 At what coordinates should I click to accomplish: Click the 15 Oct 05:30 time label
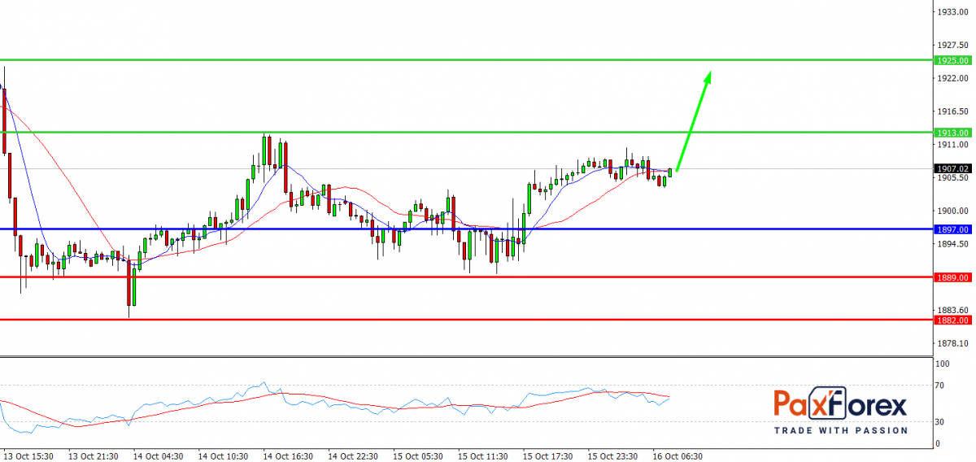pyautogui.click(x=418, y=456)
